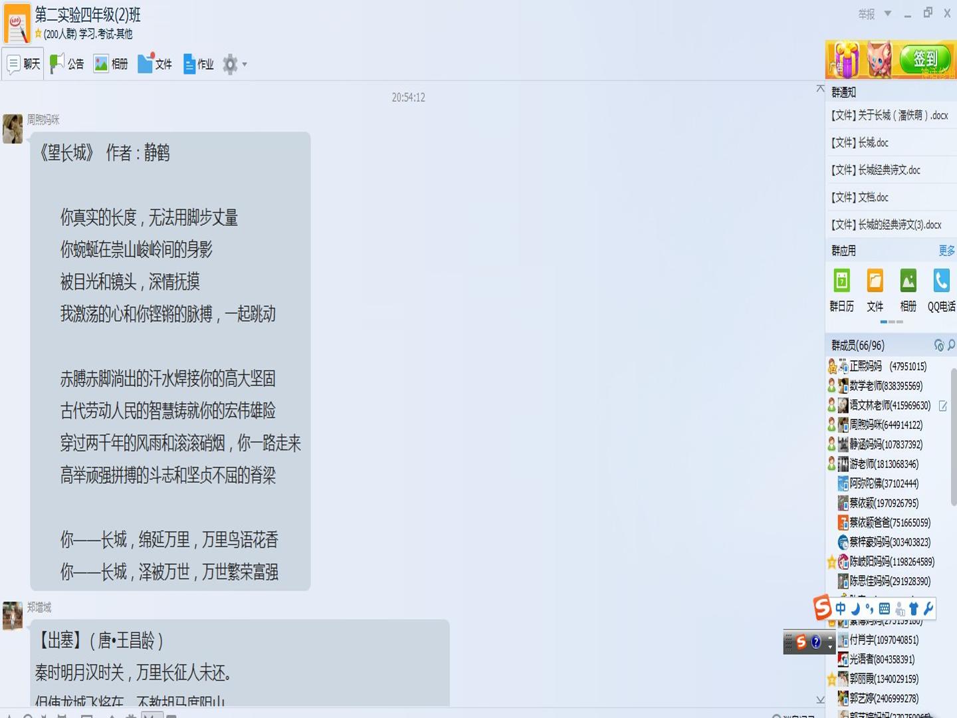
Task: Open the 相册 tab in toolbar
Action: 111,64
